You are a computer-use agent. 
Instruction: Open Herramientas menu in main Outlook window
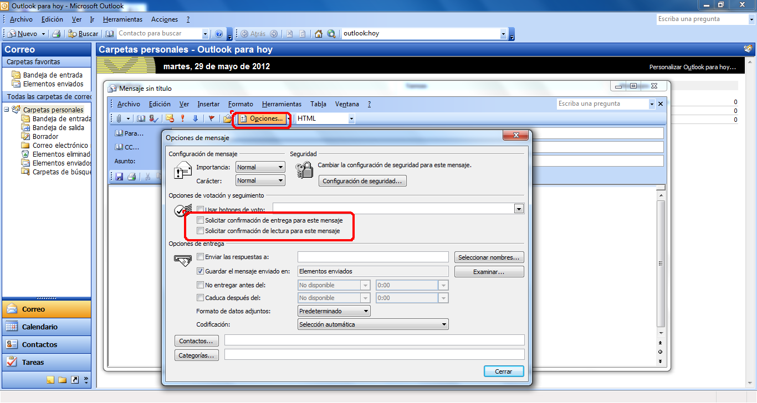(x=122, y=19)
